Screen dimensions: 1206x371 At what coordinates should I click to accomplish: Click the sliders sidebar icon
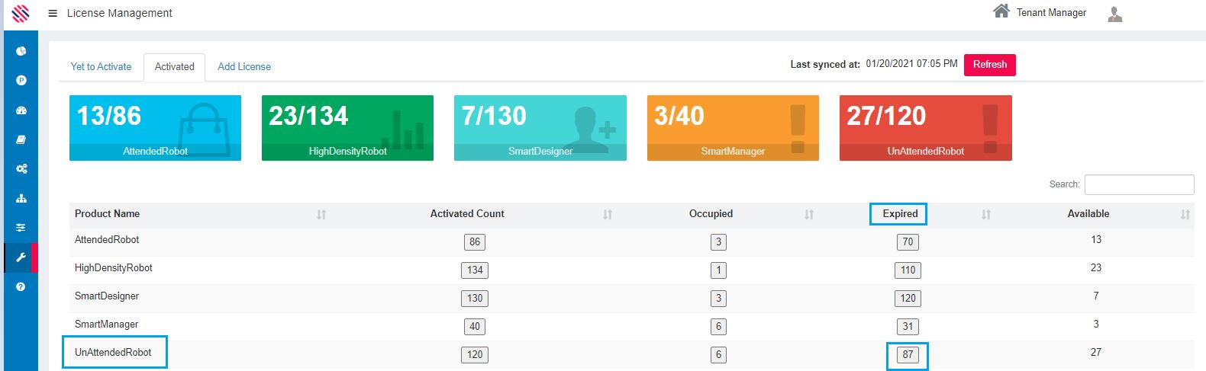click(21, 228)
